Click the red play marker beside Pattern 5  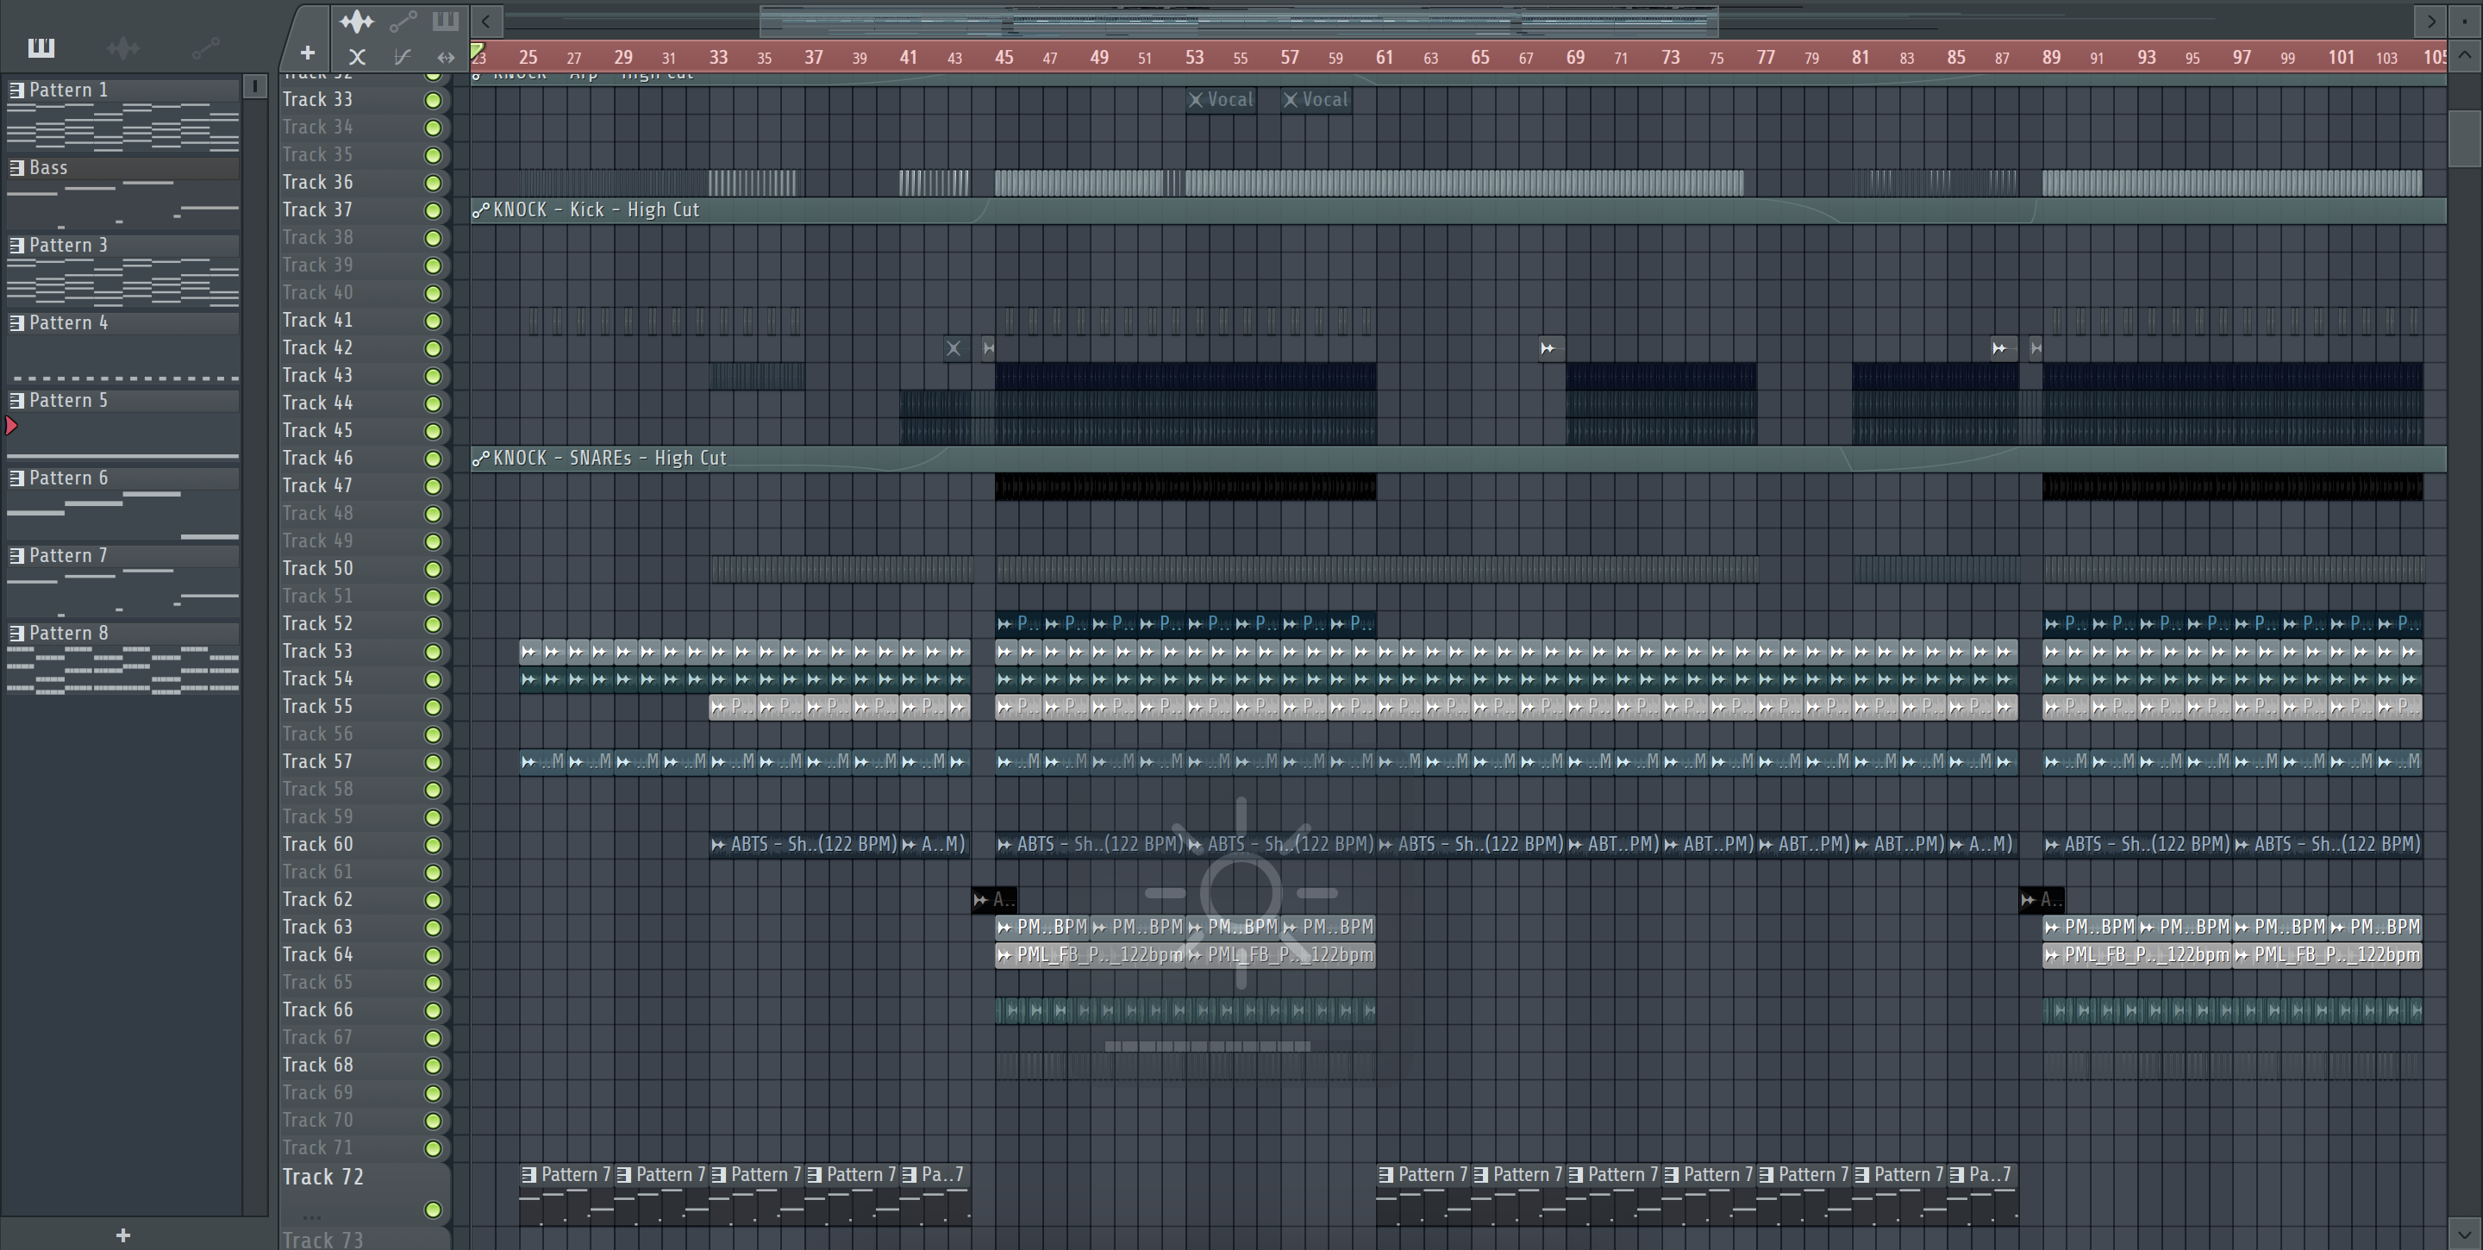[11, 426]
